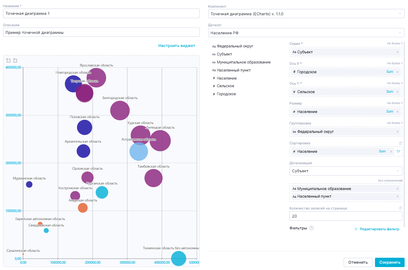Image resolution: width=408 pixels, height=270 pixels.
Task: Click the Ярославская область bubble on chart
Action: [x=96, y=77]
